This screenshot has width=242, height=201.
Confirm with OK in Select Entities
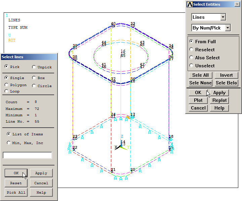198,92
